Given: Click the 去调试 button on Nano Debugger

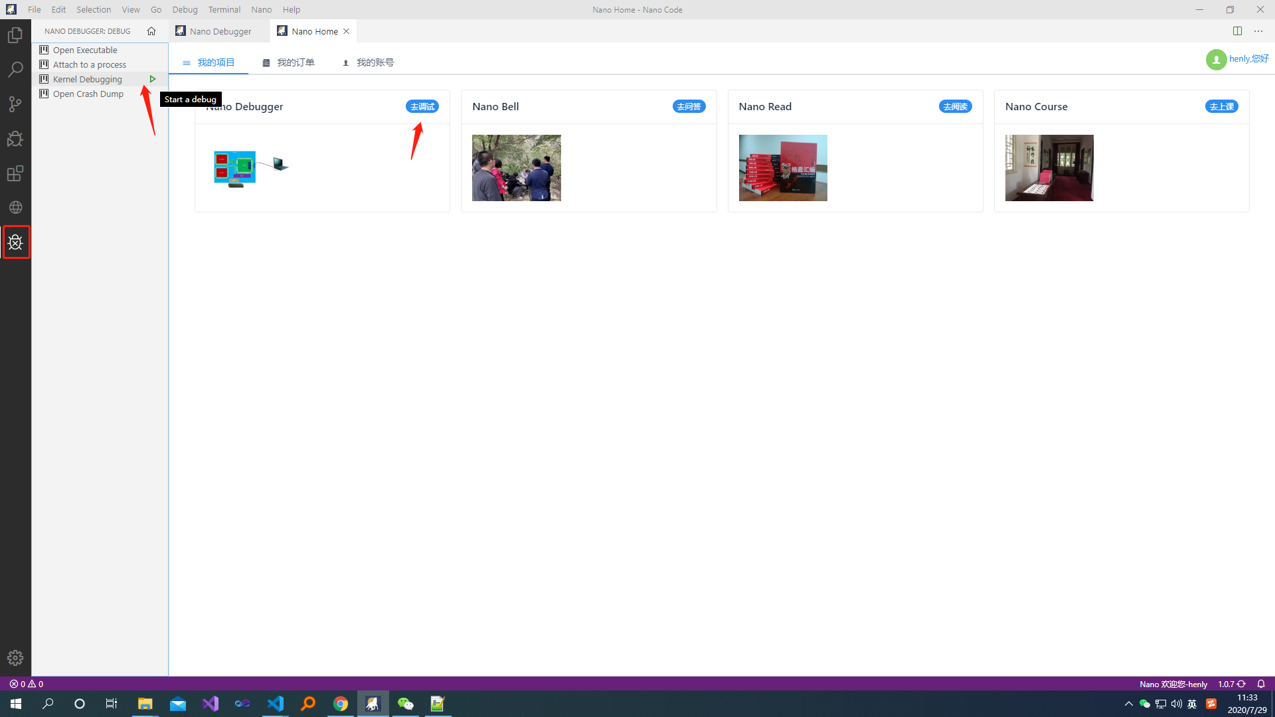Looking at the screenshot, I should click(x=422, y=106).
